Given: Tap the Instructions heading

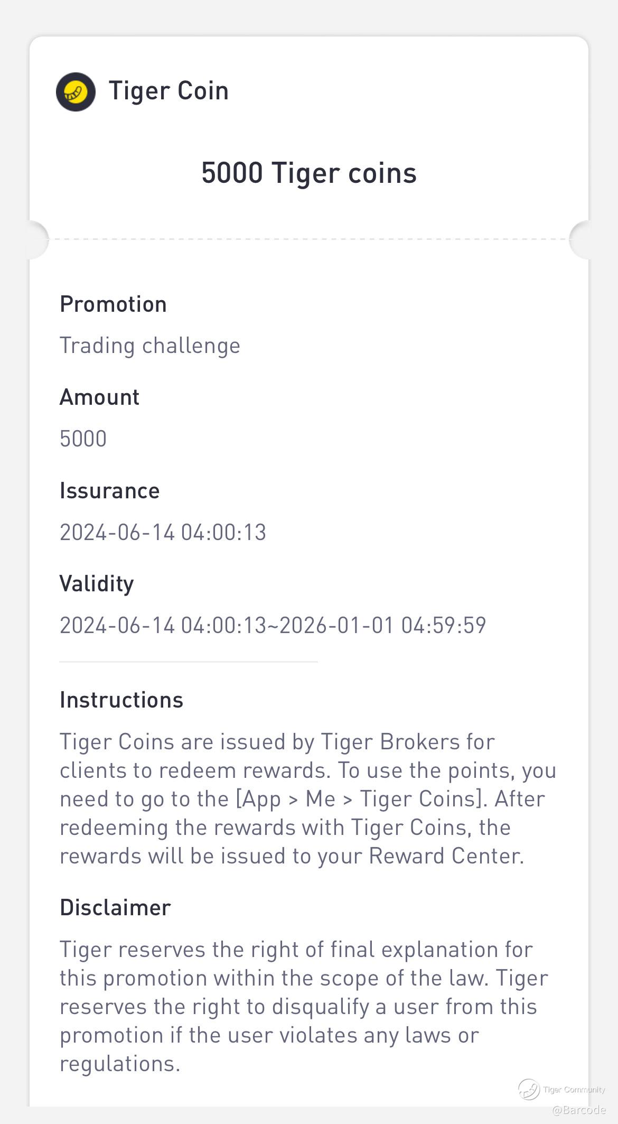Looking at the screenshot, I should [x=121, y=700].
